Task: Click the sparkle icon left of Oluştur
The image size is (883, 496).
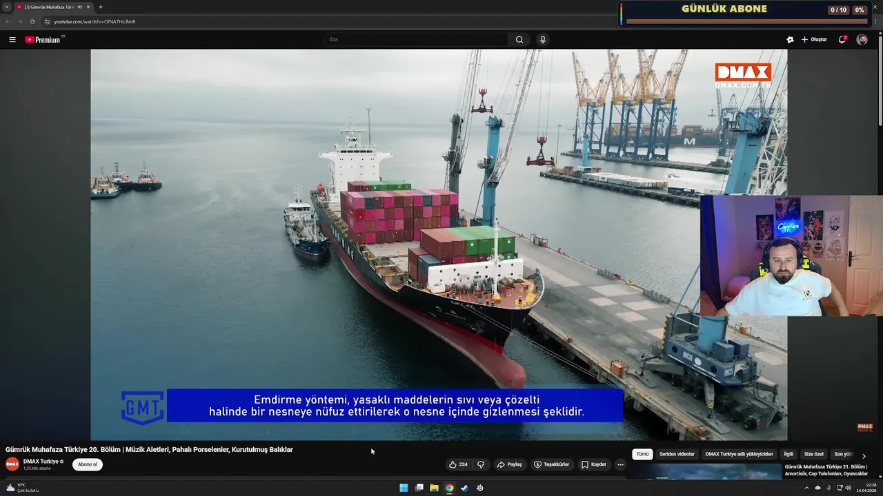Action: (790, 39)
